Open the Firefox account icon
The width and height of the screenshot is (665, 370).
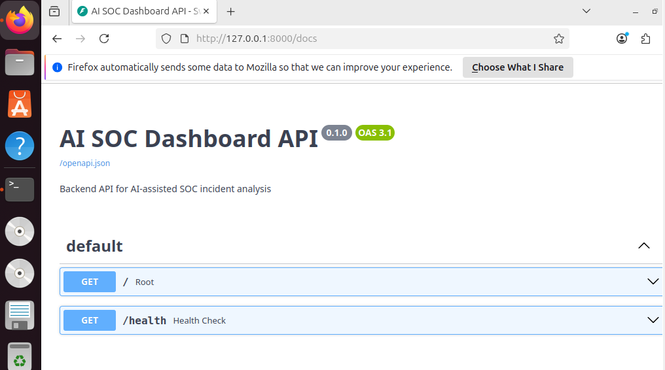[622, 39]
